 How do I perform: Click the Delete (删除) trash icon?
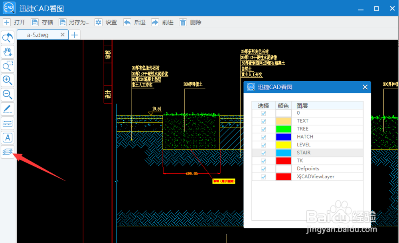[x=183, y=22]
